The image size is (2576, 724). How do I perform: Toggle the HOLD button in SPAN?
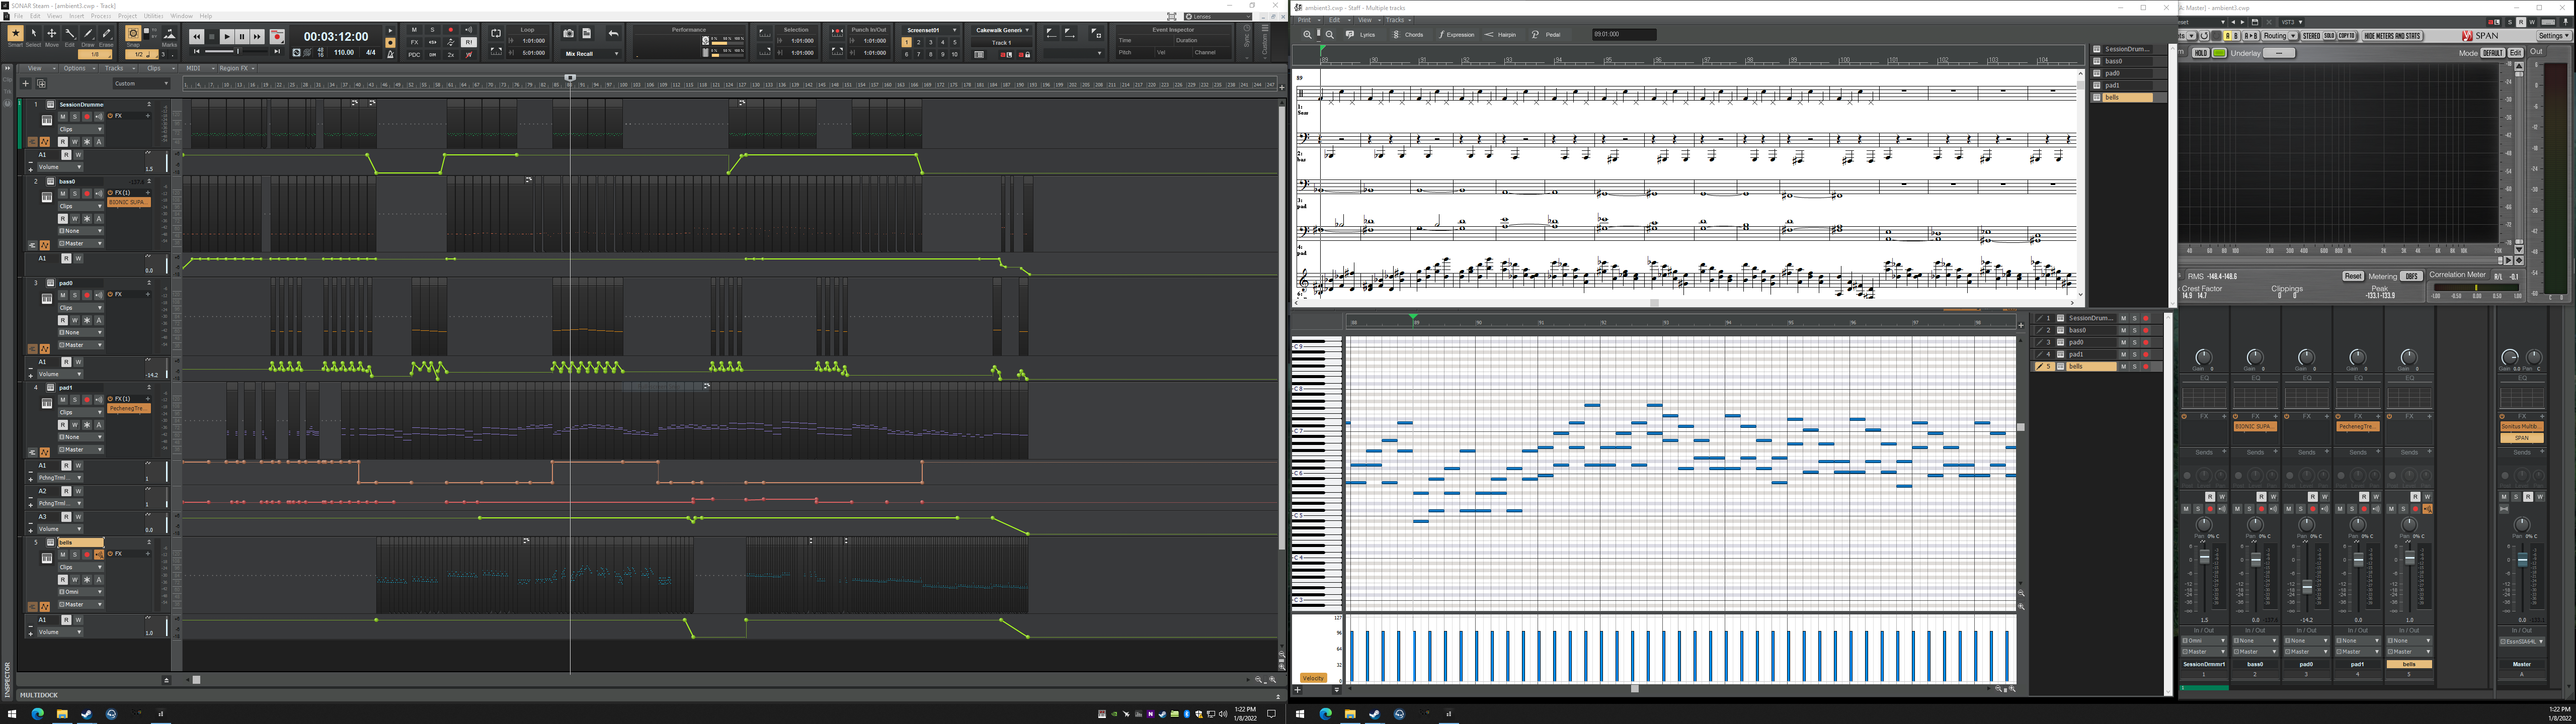[x=2201, y=53]
